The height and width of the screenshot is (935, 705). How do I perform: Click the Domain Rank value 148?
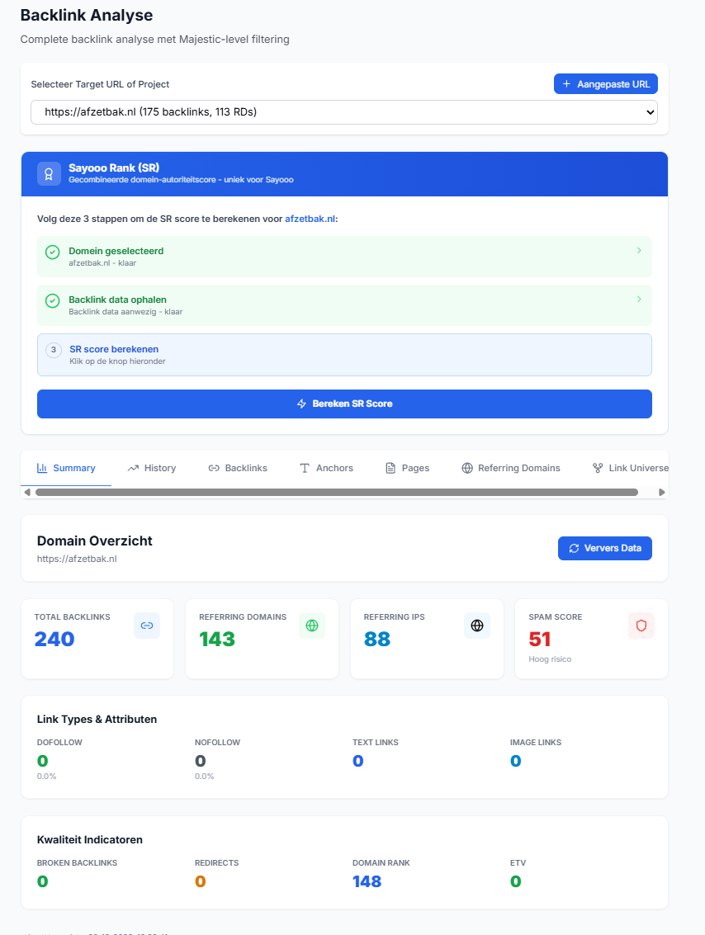pyautogui.click(x=367, y=881)
